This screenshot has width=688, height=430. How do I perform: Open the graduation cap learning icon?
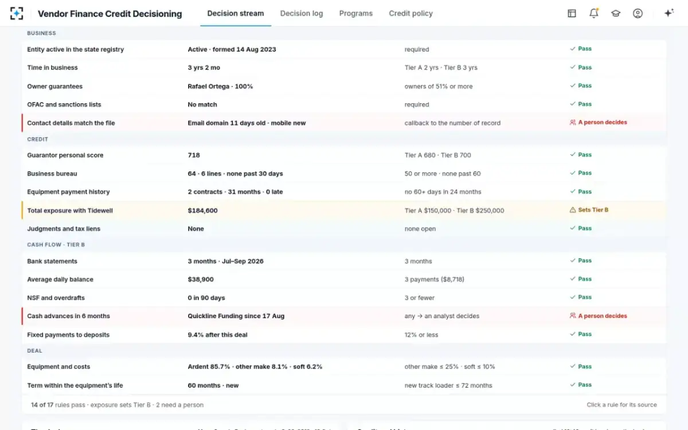(616, 13)
